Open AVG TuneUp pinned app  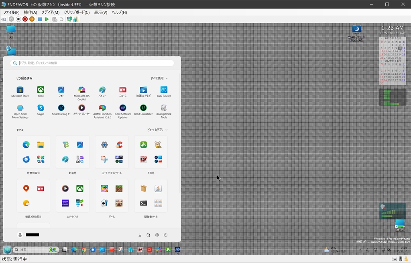coord(164,90)
